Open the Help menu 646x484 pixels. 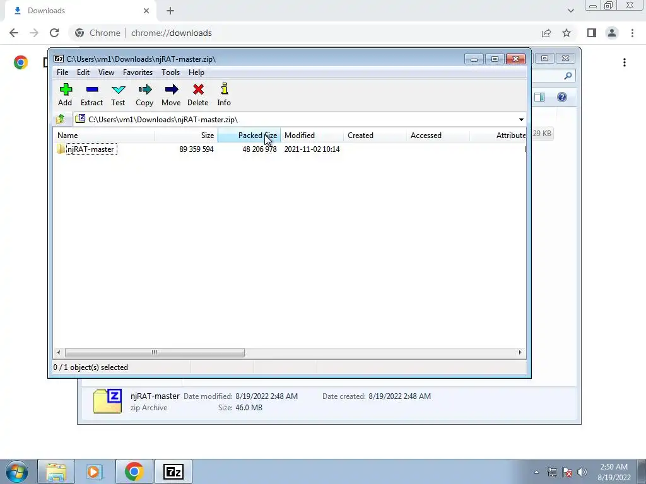[x=197, y=72]
